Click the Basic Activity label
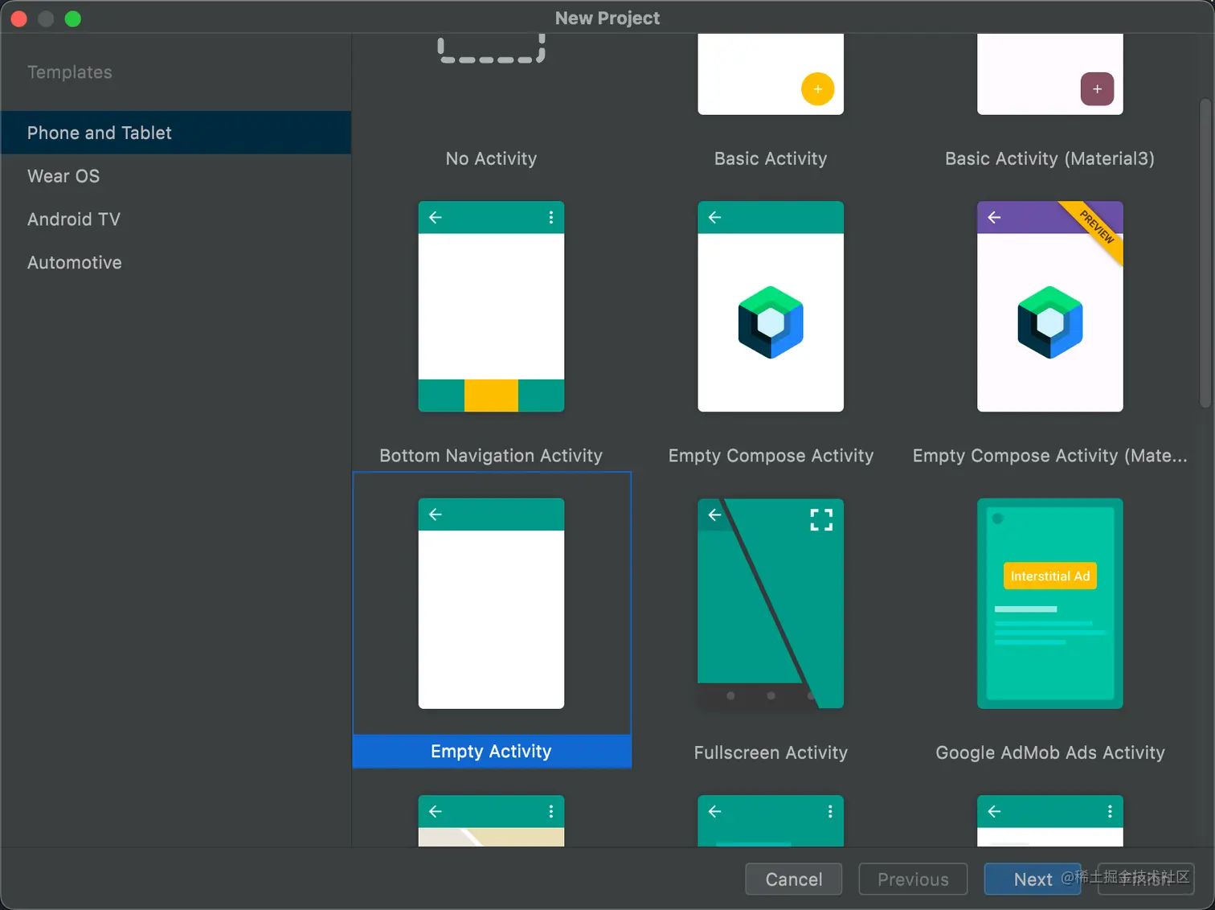 771,158
